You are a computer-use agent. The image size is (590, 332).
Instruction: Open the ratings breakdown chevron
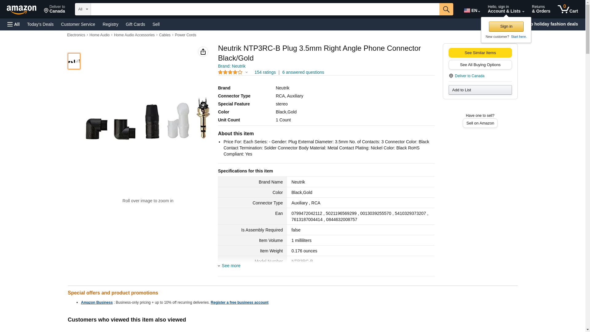pos(246,72)
